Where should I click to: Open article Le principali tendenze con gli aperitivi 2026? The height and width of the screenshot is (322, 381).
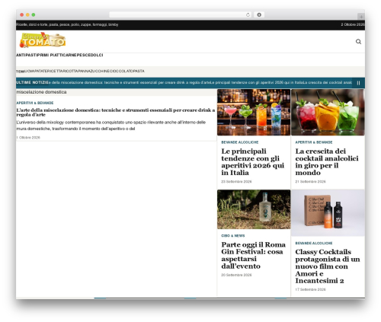pos(252,162)
